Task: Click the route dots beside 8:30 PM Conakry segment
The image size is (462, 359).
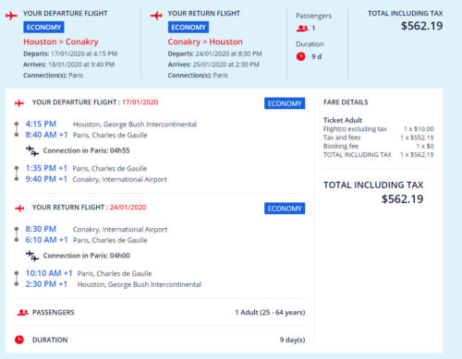Action: pos(17,234)
